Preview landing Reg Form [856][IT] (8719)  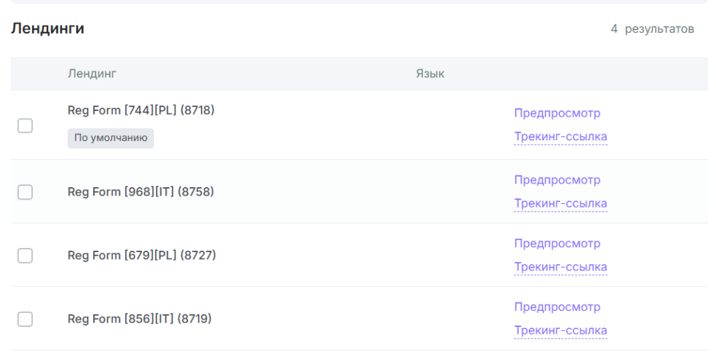click(x=557, y=307)
